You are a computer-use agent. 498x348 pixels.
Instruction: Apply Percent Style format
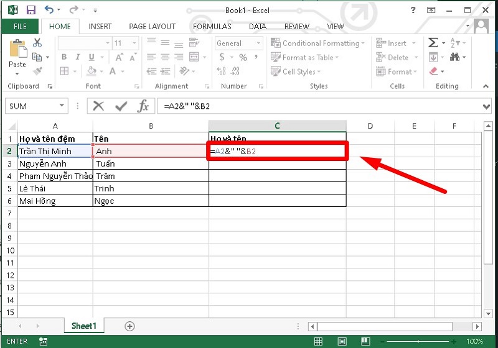point(243,57)
